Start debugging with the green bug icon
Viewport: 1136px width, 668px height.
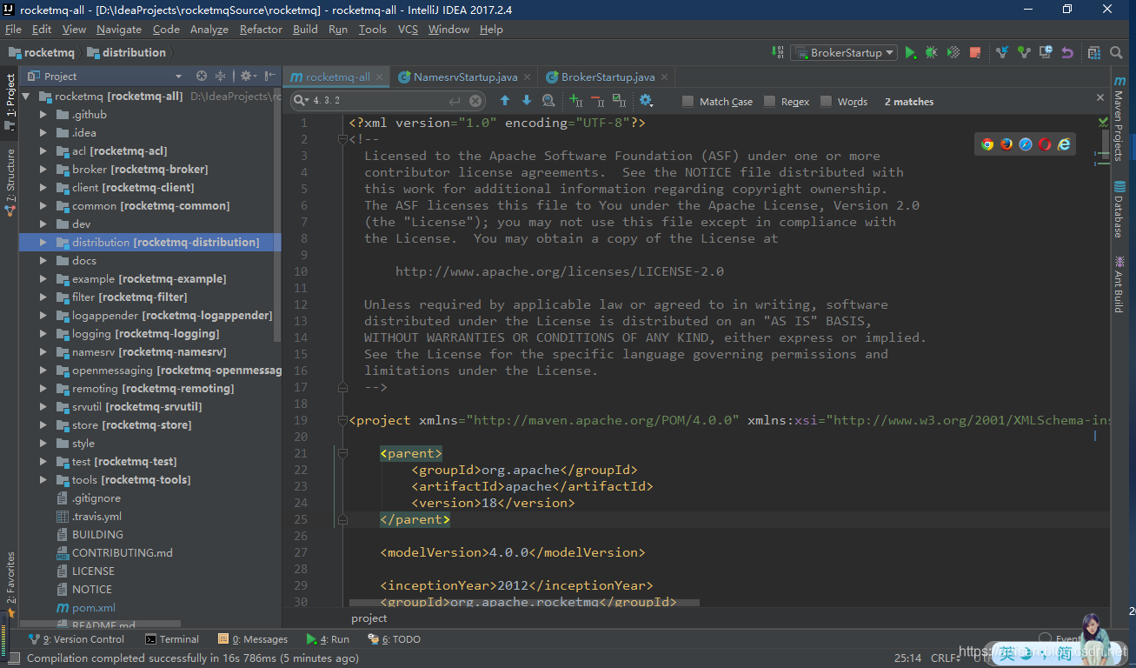click(932, 53)
